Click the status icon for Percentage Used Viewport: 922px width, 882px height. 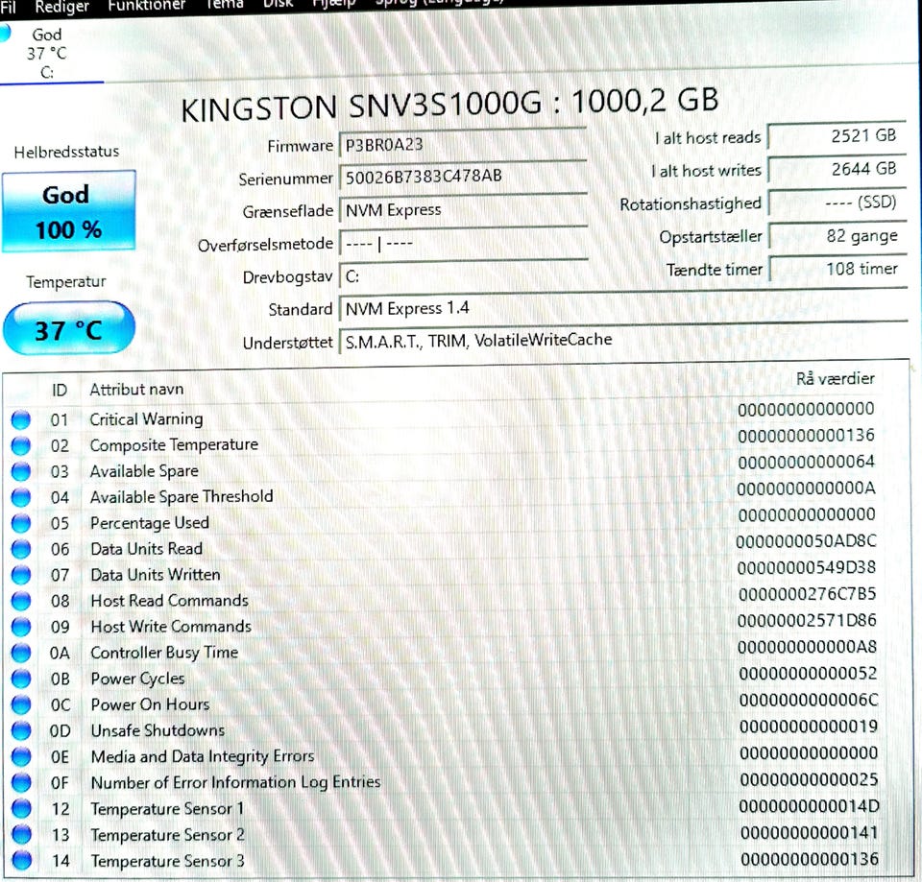point(20,524)
